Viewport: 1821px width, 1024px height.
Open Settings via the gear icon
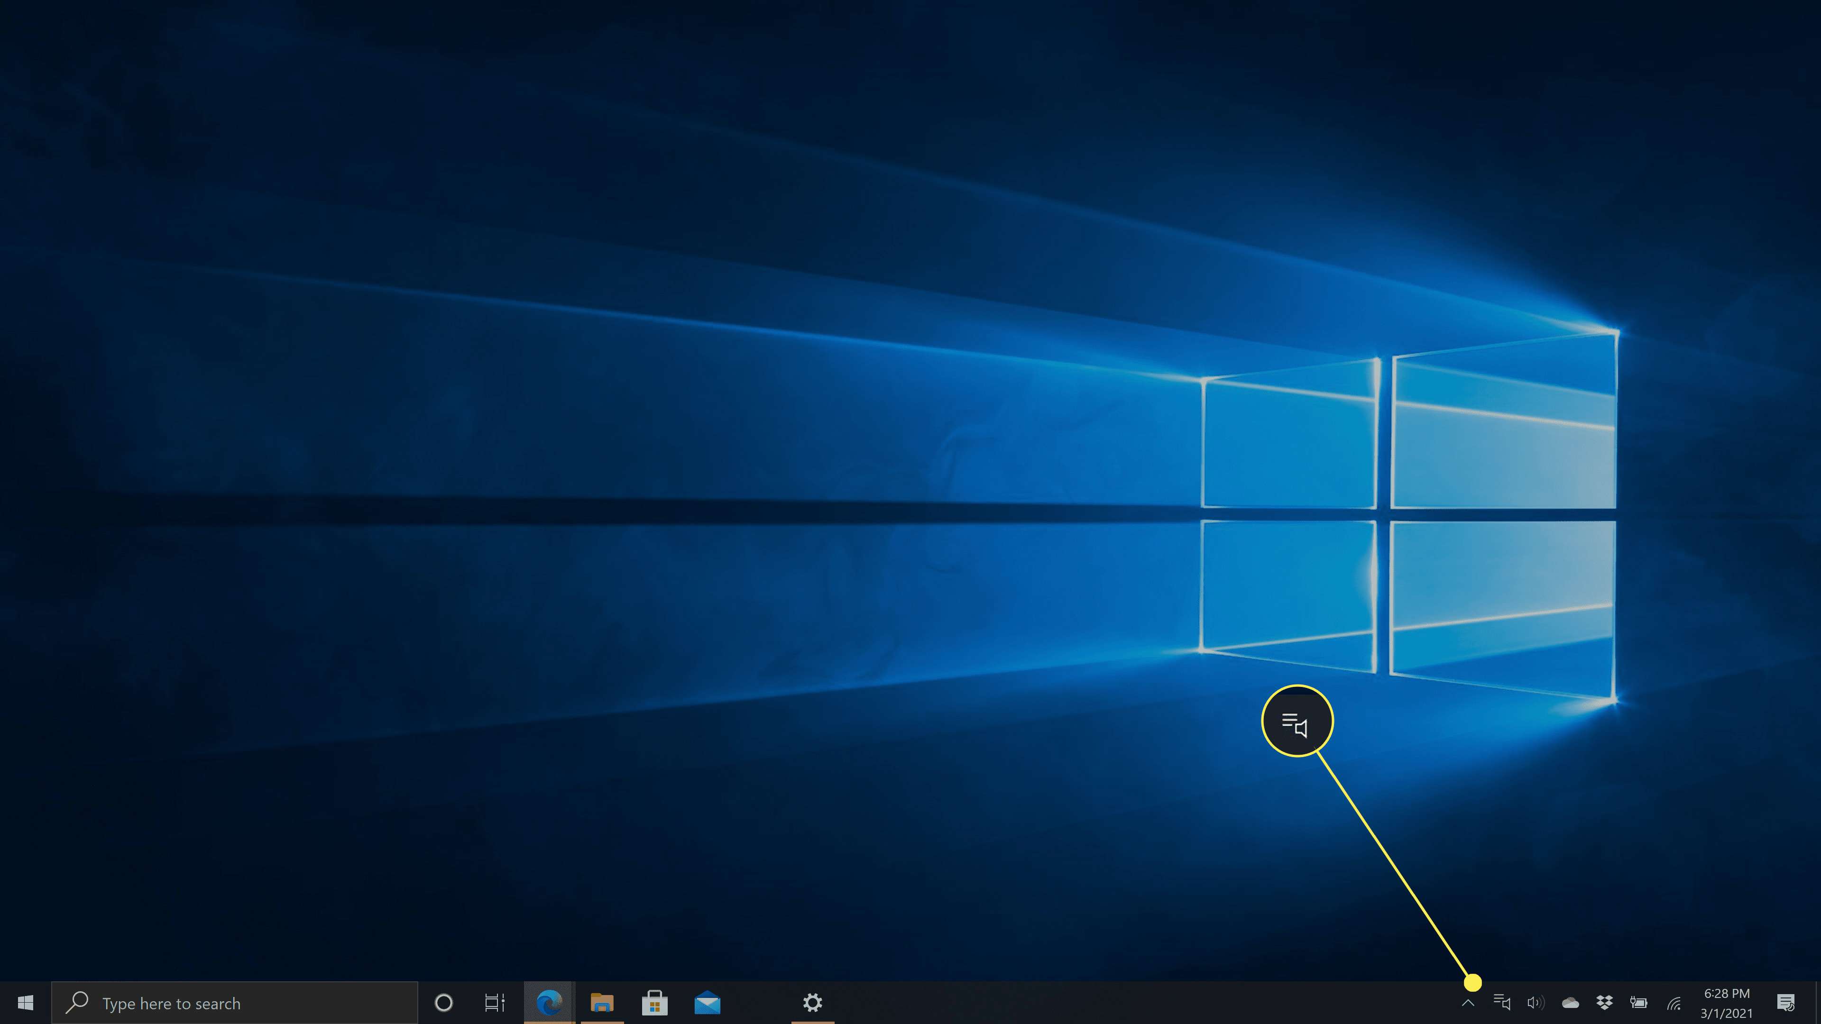click(813, 1003)
